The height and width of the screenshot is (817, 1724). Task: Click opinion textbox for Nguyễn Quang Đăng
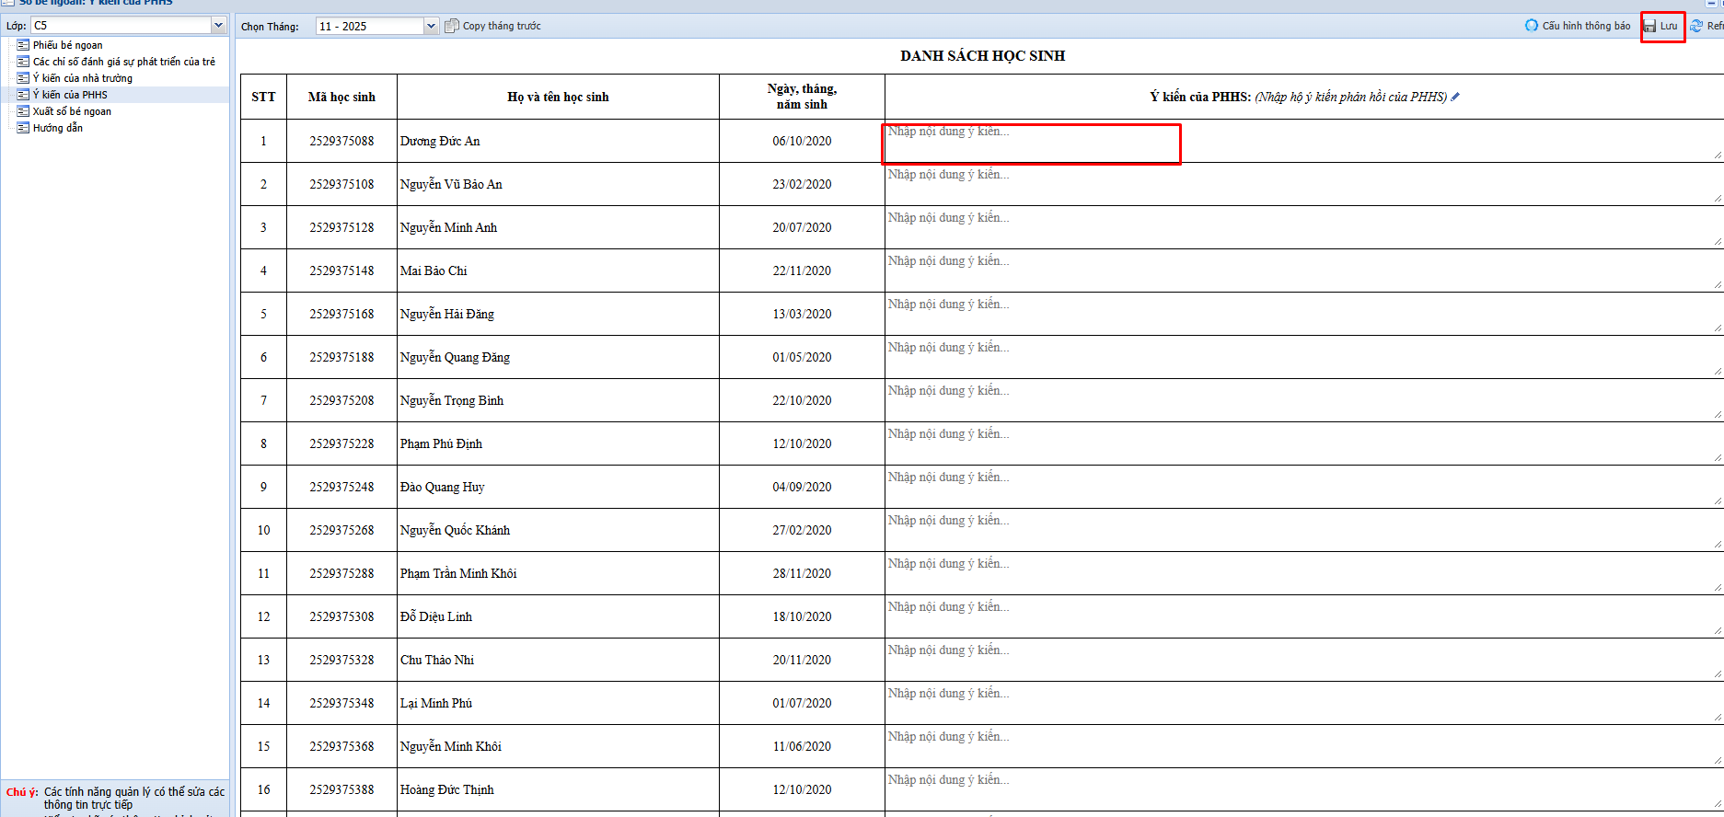coord(1304,358)
